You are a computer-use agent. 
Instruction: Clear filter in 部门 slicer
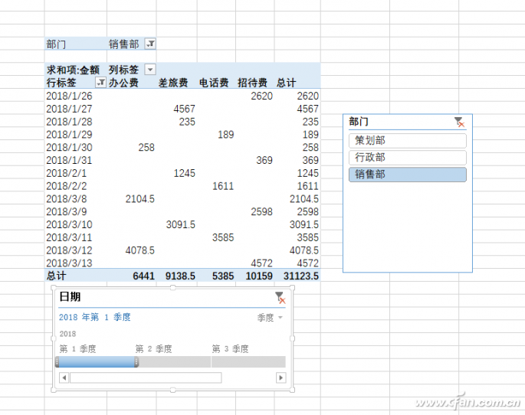(x=459, y=122)
